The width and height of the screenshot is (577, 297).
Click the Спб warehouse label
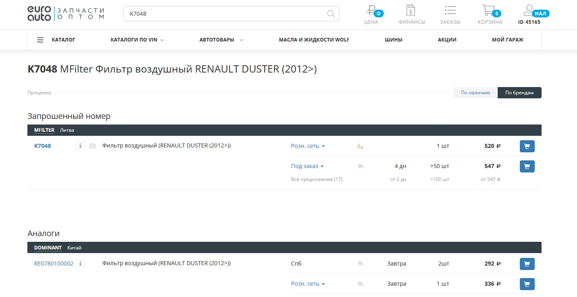(x=296, y=264)
